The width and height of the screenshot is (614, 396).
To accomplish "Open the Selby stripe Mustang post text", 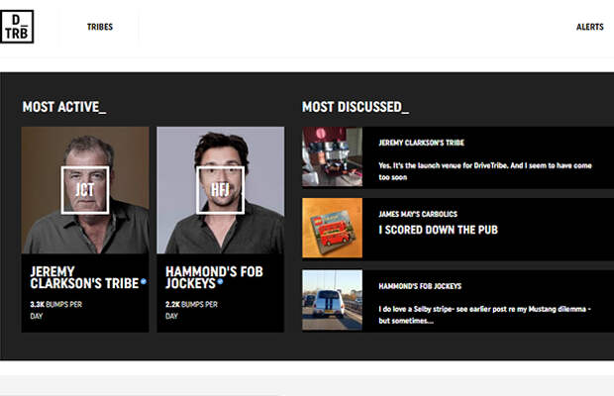I will pyautogui.click(x=484, y=315).
